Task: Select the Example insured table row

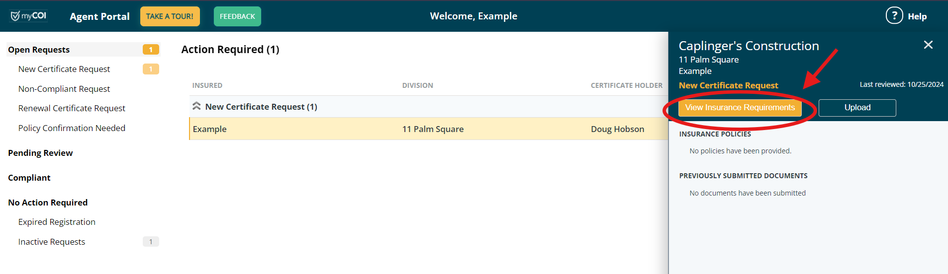Action: click(x=428, y=129)
